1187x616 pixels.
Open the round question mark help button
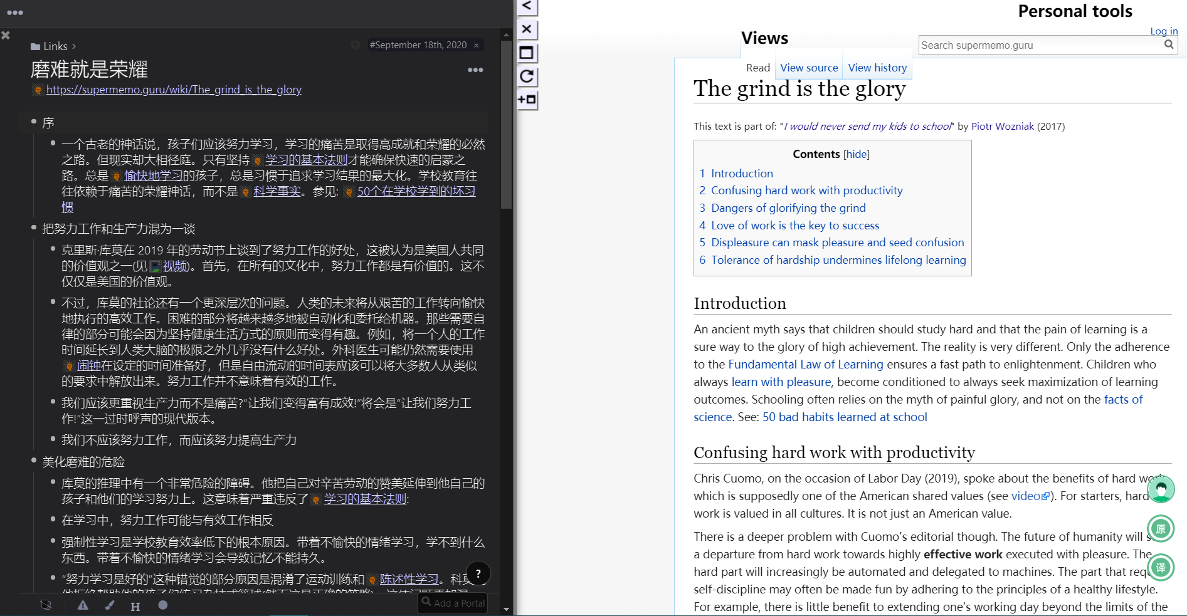(478, 573)
